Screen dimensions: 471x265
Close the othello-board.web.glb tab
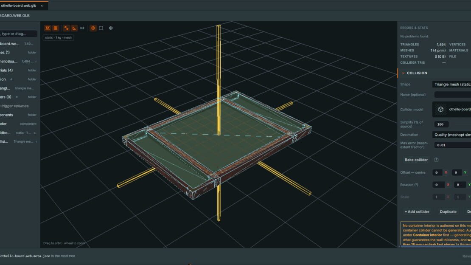click(x=42, y=6)
